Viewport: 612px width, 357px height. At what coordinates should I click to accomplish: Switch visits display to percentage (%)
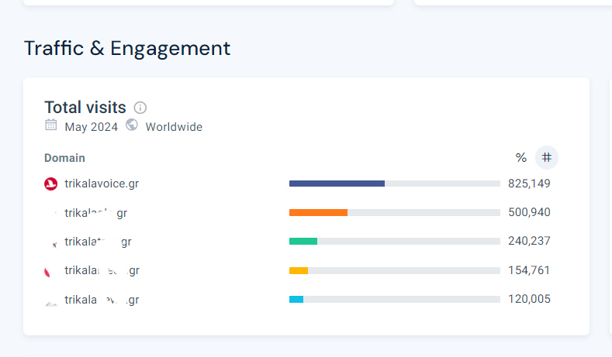point(520,158)
